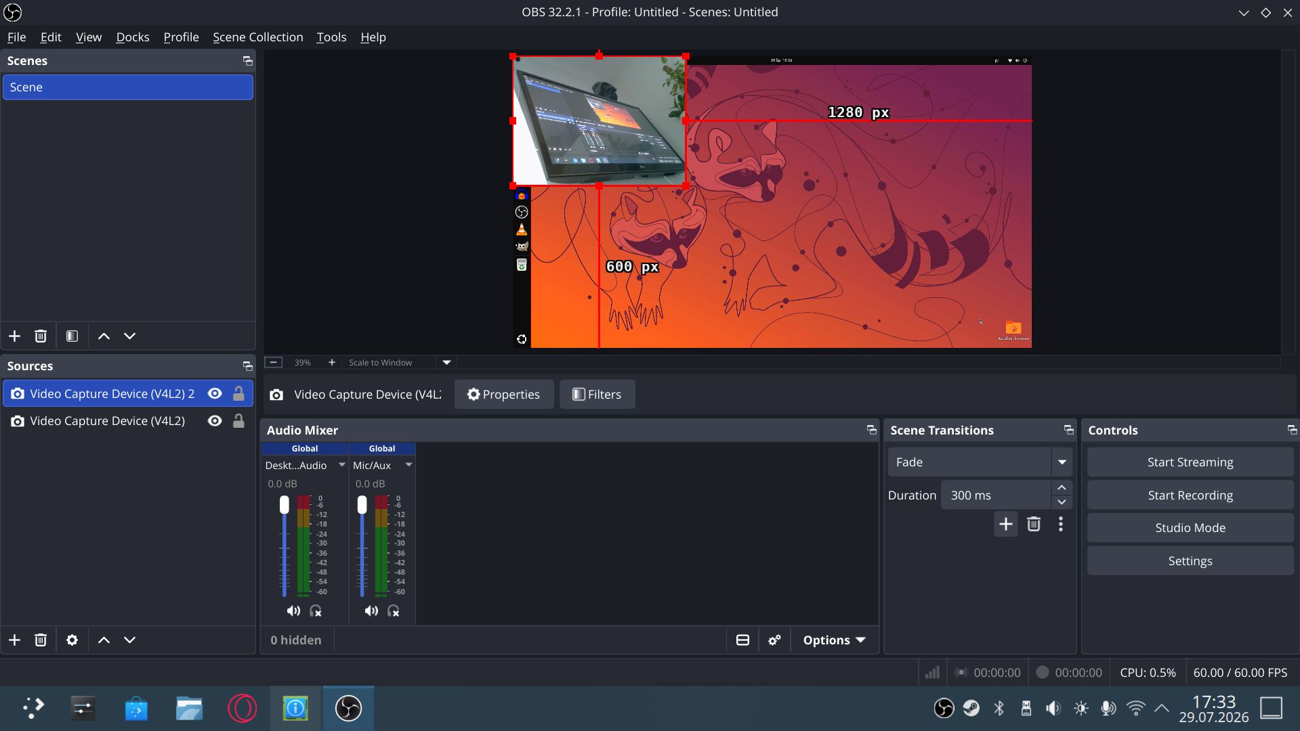
Task: Open source properties gear in the Sources panel
Action: (72, 640)
